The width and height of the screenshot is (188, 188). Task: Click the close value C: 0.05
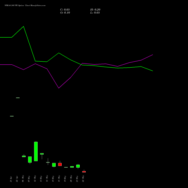(x=65, y=10)
